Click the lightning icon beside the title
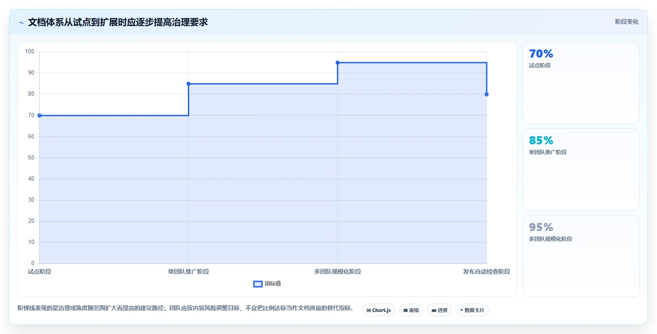Viewport: 657px width, 334px height. pyautogui.click(x=21, y=22)
